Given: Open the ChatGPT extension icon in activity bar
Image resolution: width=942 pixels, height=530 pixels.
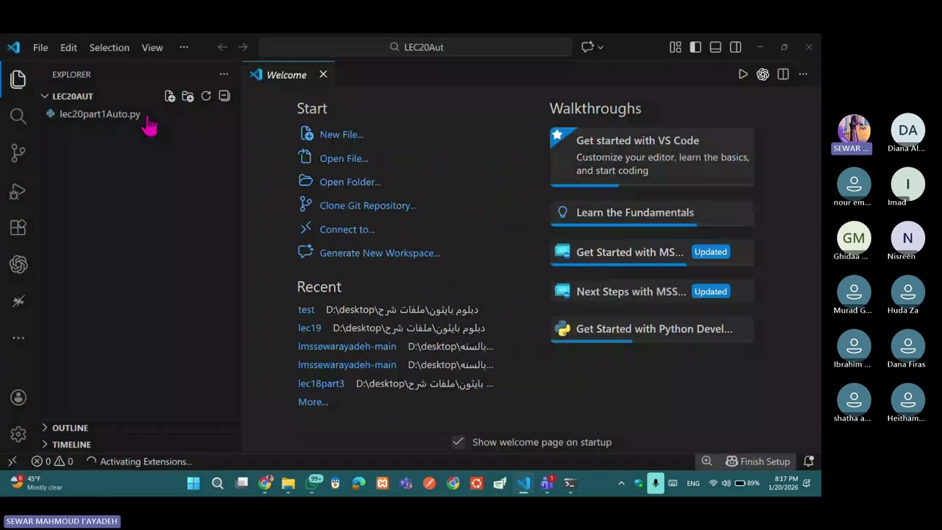Looking at the screenshot, I should pos(18,264).
